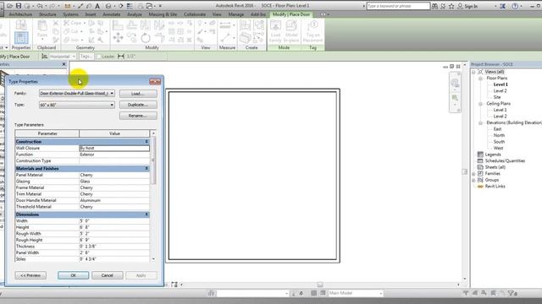The image size is (542, 304).
Task: Click the Duplicate... button
Action: click(x=138, y=105)
